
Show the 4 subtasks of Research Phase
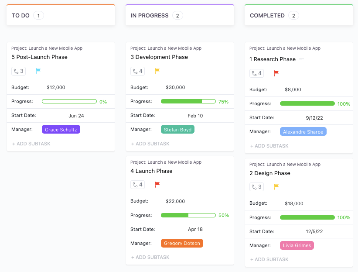click(x=257, y=73)
